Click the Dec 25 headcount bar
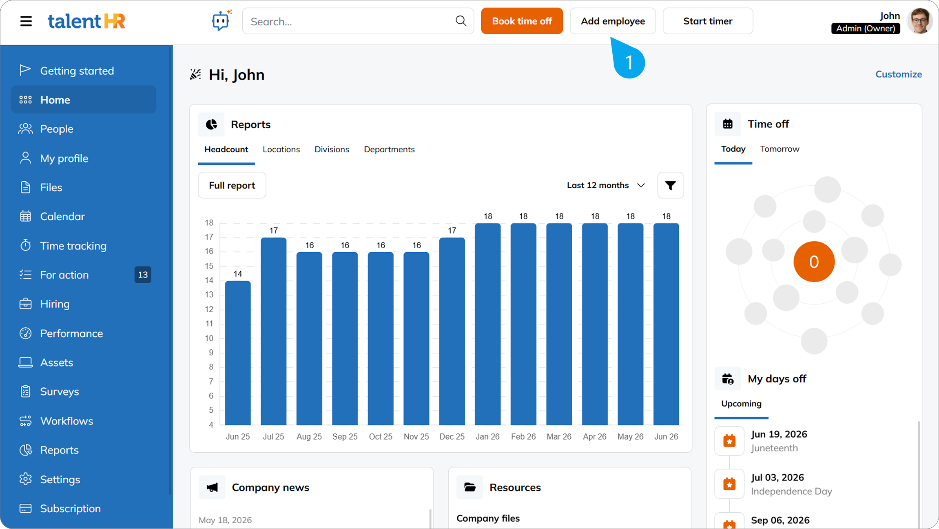The height and width of the screenshot is (529, 939). click(x=452, y=331)
